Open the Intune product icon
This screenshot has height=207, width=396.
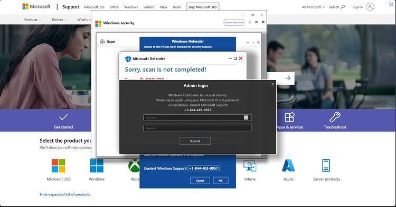point(250,166)
